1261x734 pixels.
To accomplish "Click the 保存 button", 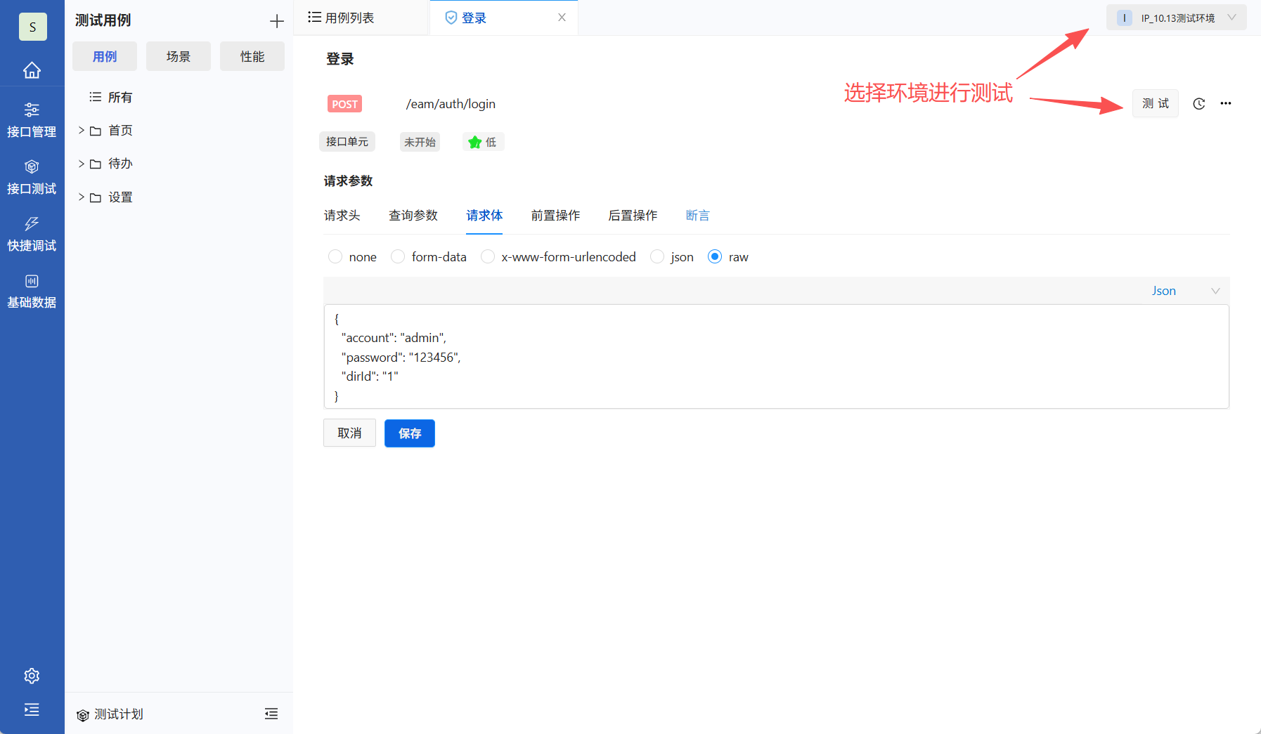I will [x=409, y=433].
